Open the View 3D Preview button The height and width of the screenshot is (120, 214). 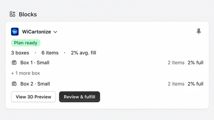click(x=33, y=97)
